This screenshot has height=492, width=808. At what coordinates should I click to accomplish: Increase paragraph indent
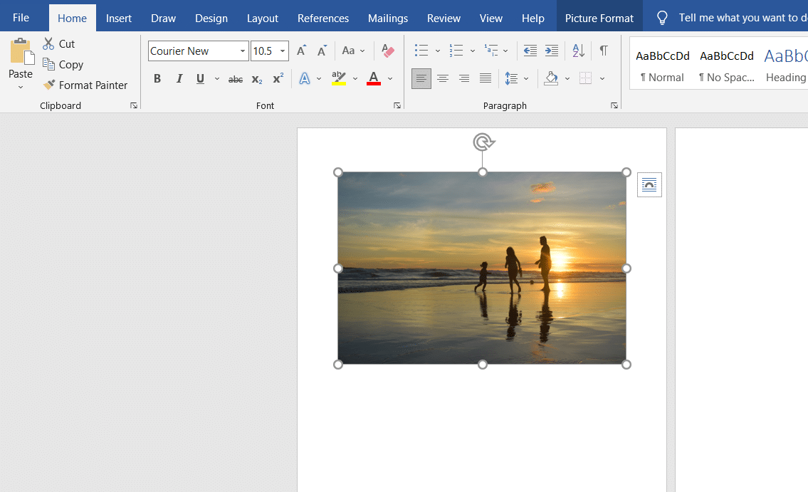coord(552,51)
